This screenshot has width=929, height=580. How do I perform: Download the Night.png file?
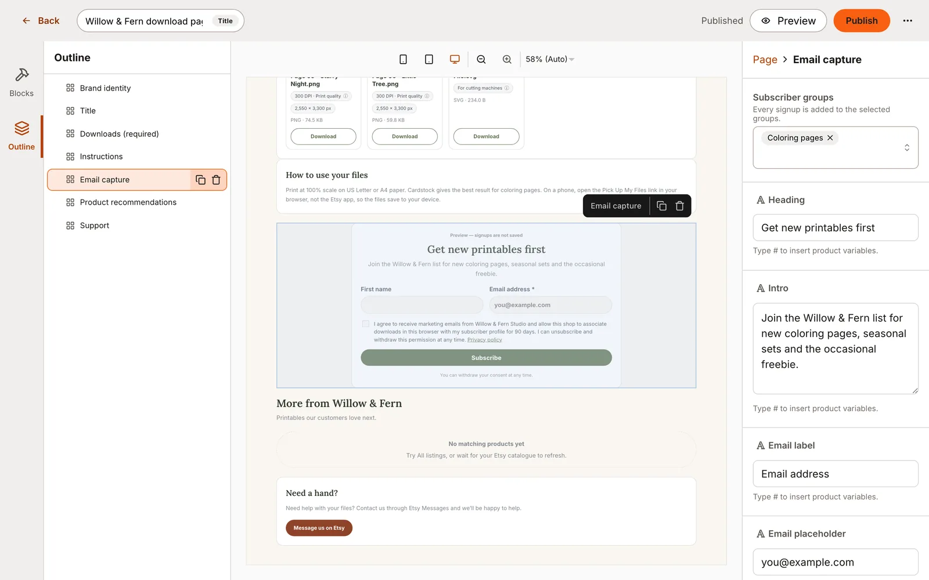tap(323, 136)
